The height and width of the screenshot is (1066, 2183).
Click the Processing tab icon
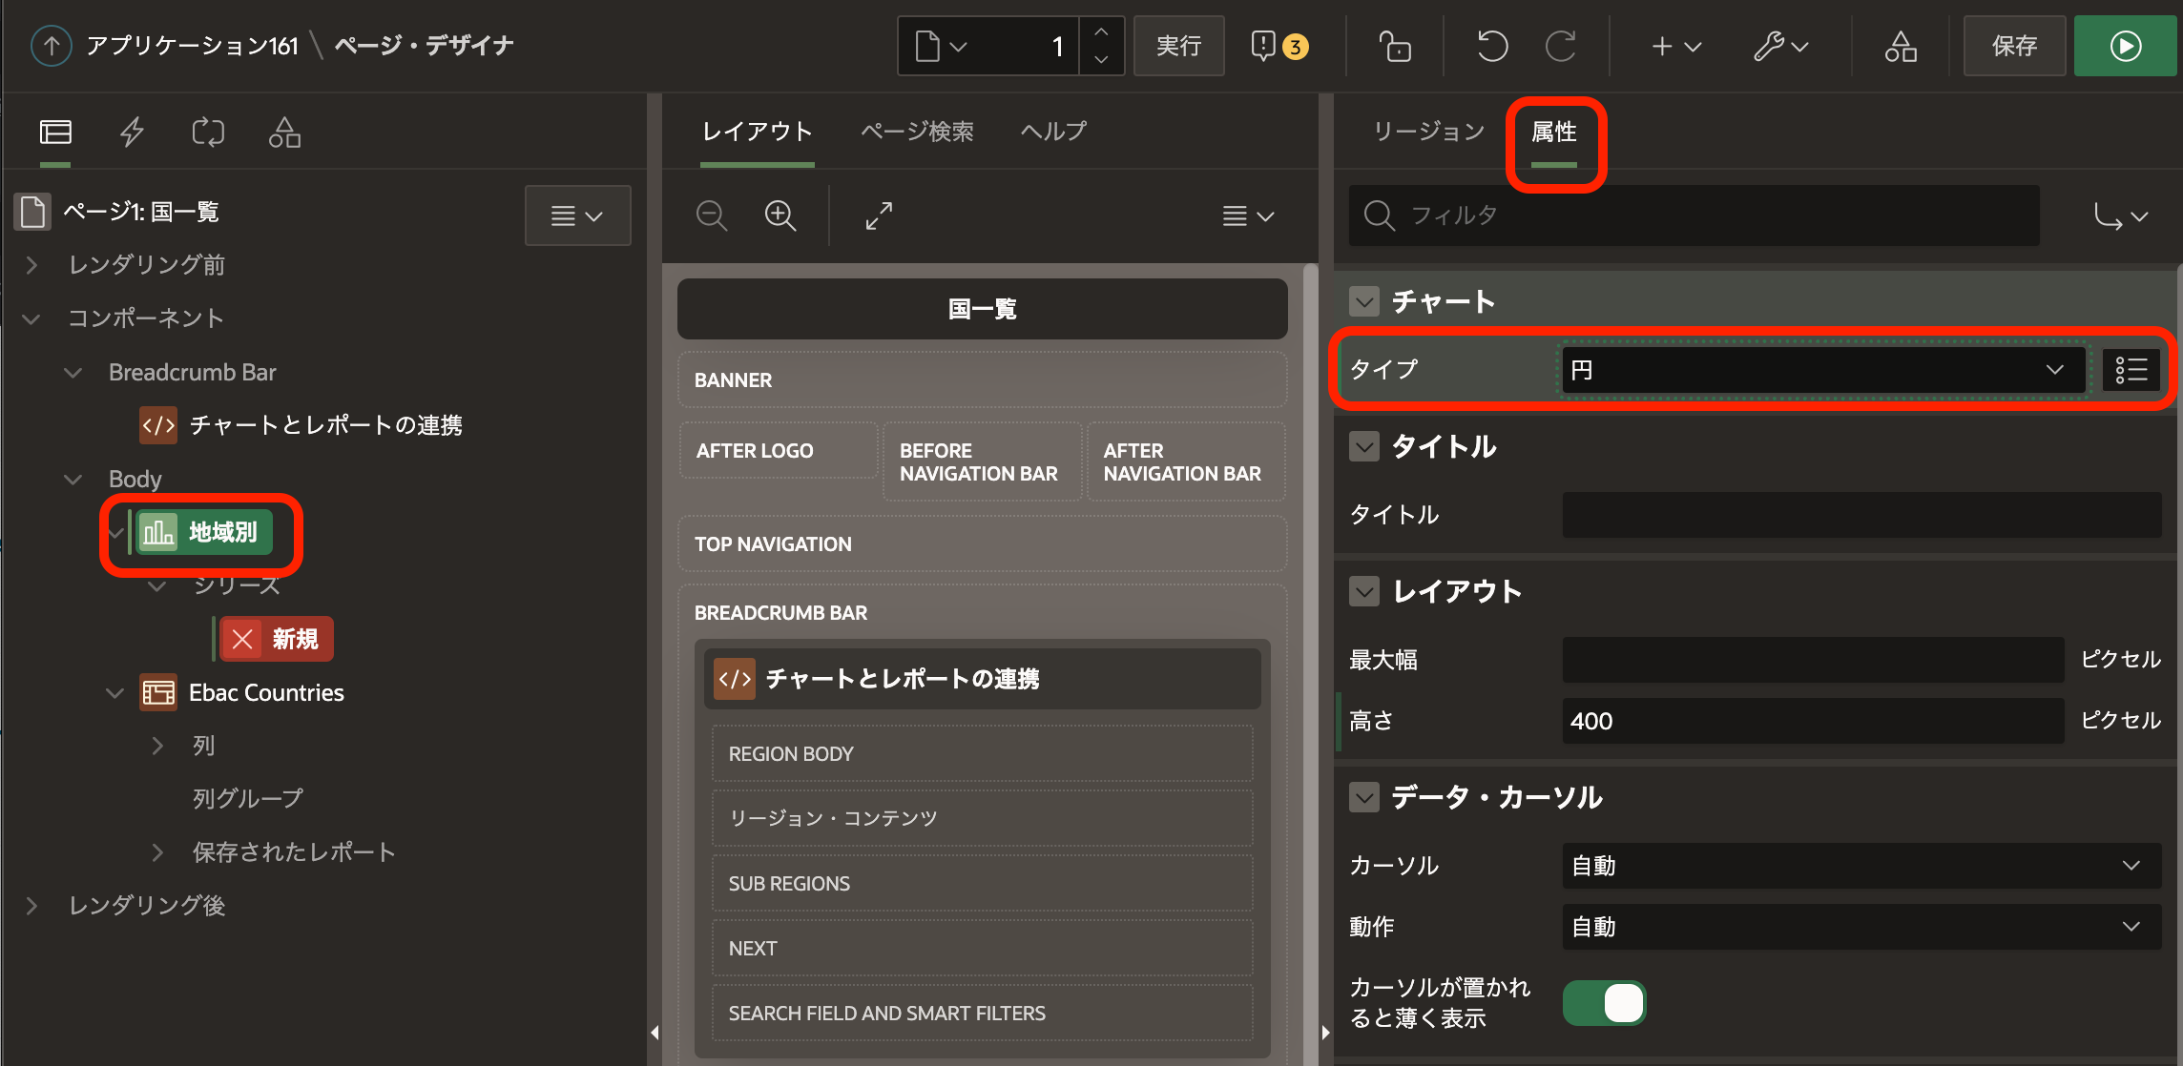(208, 132)
